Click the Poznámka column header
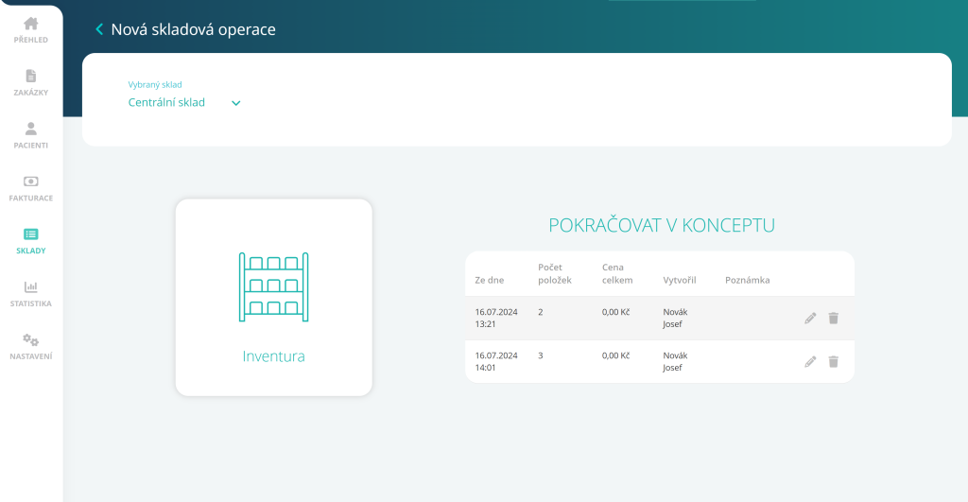968x502 pixels. tap(747, 281)
